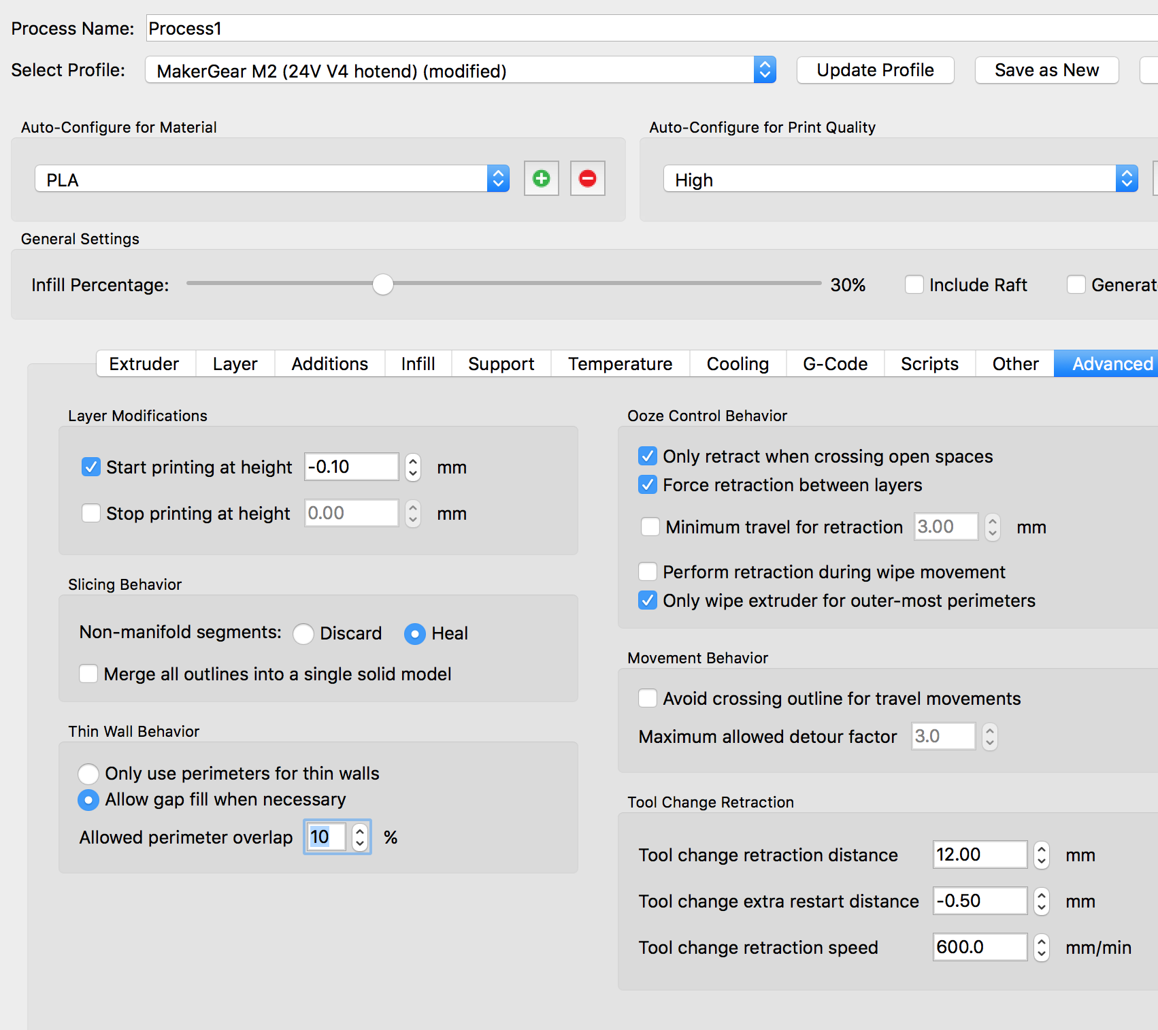Enable Stop printing at height checkbox
The height and width of the screenshot is (1030, 1158).
[x=91, y=513]
